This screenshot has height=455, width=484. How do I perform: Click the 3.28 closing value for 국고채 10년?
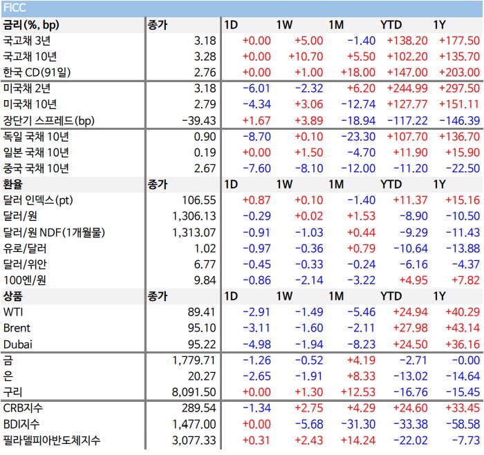click(205, 57)
